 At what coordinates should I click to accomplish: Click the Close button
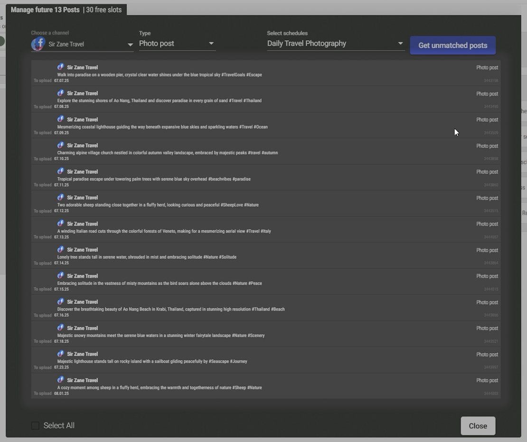478,426
